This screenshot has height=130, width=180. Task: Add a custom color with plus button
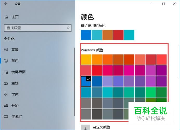[86, 127]
